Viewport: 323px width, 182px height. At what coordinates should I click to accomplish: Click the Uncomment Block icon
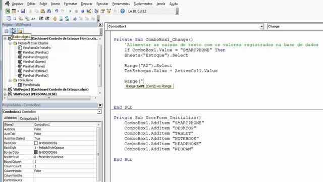[x=67, y=19]
